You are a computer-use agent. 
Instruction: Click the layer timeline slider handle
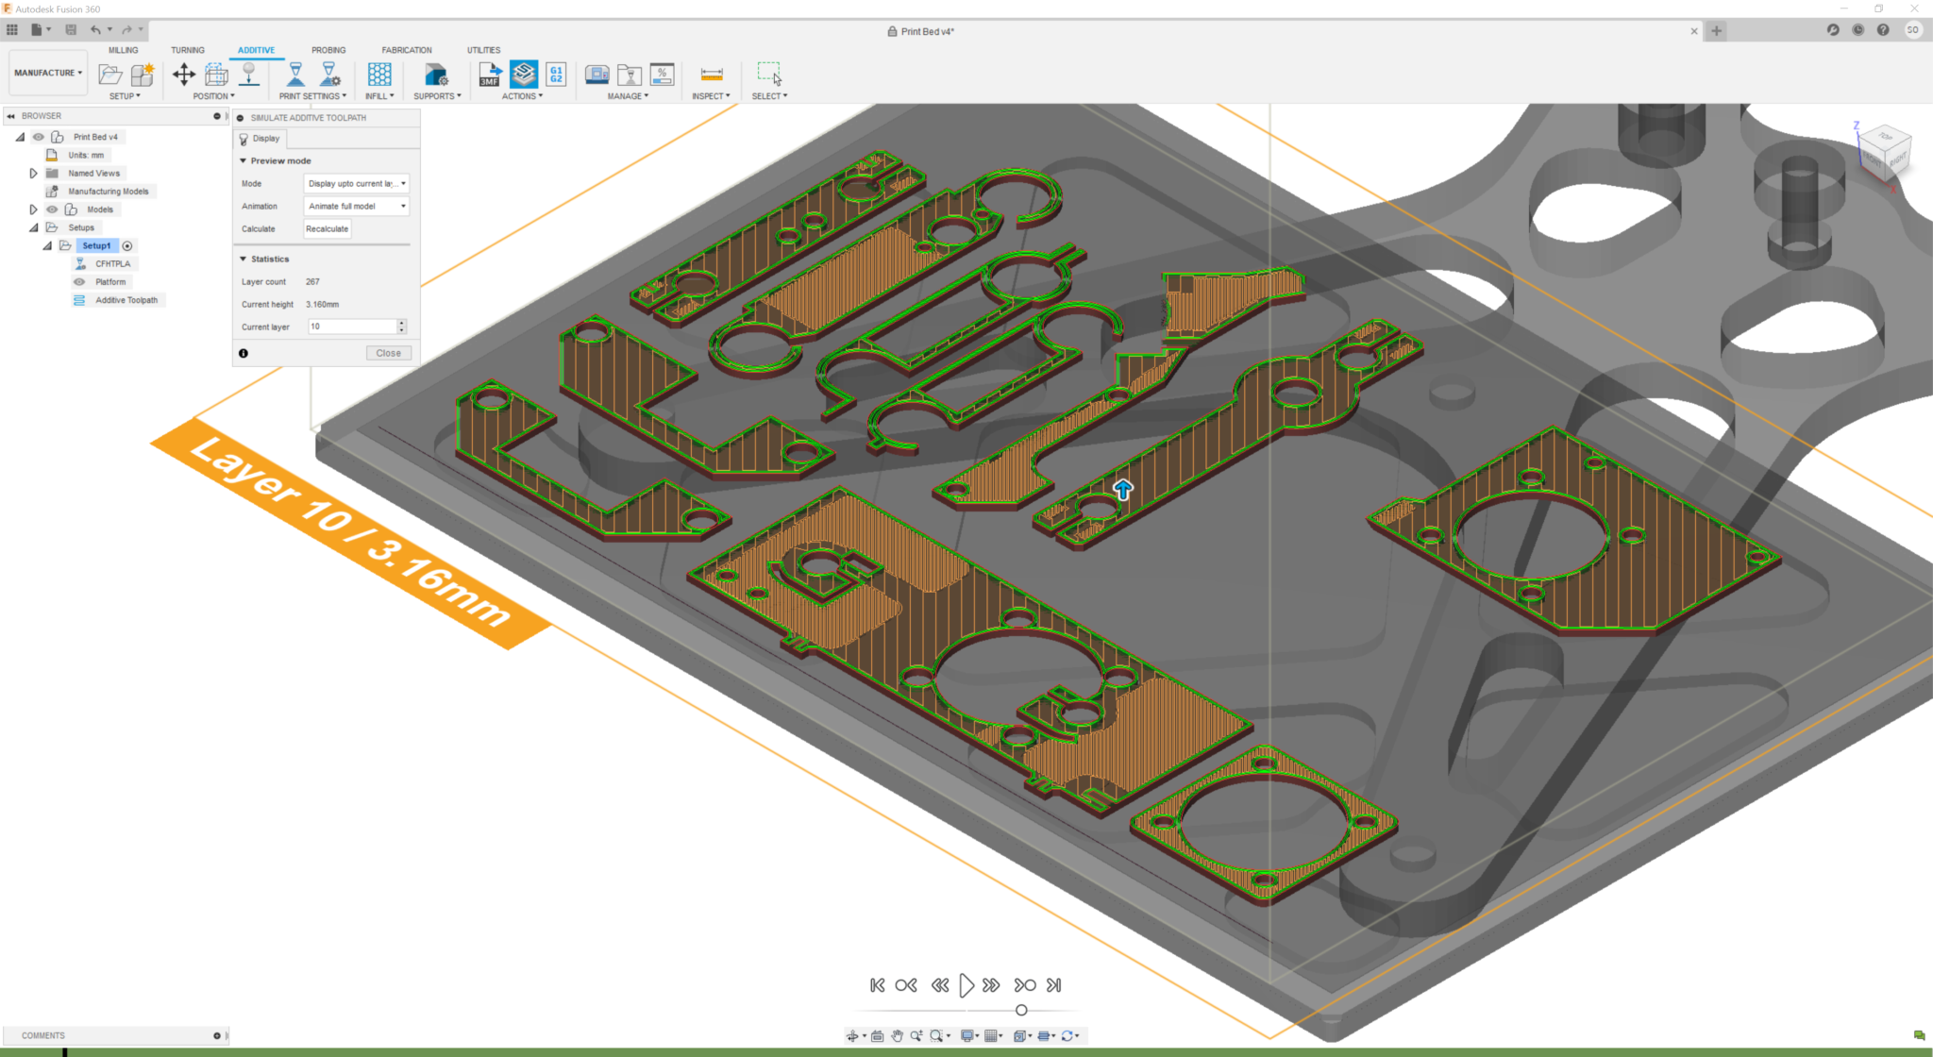click(x=1021, y=1009)
